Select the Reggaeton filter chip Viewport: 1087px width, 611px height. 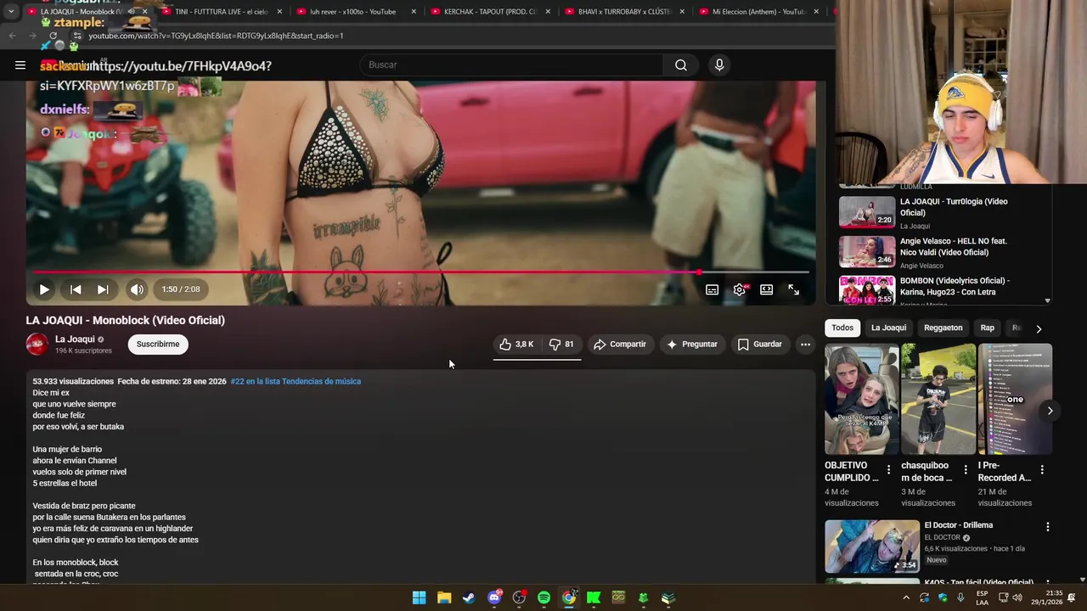943,328
